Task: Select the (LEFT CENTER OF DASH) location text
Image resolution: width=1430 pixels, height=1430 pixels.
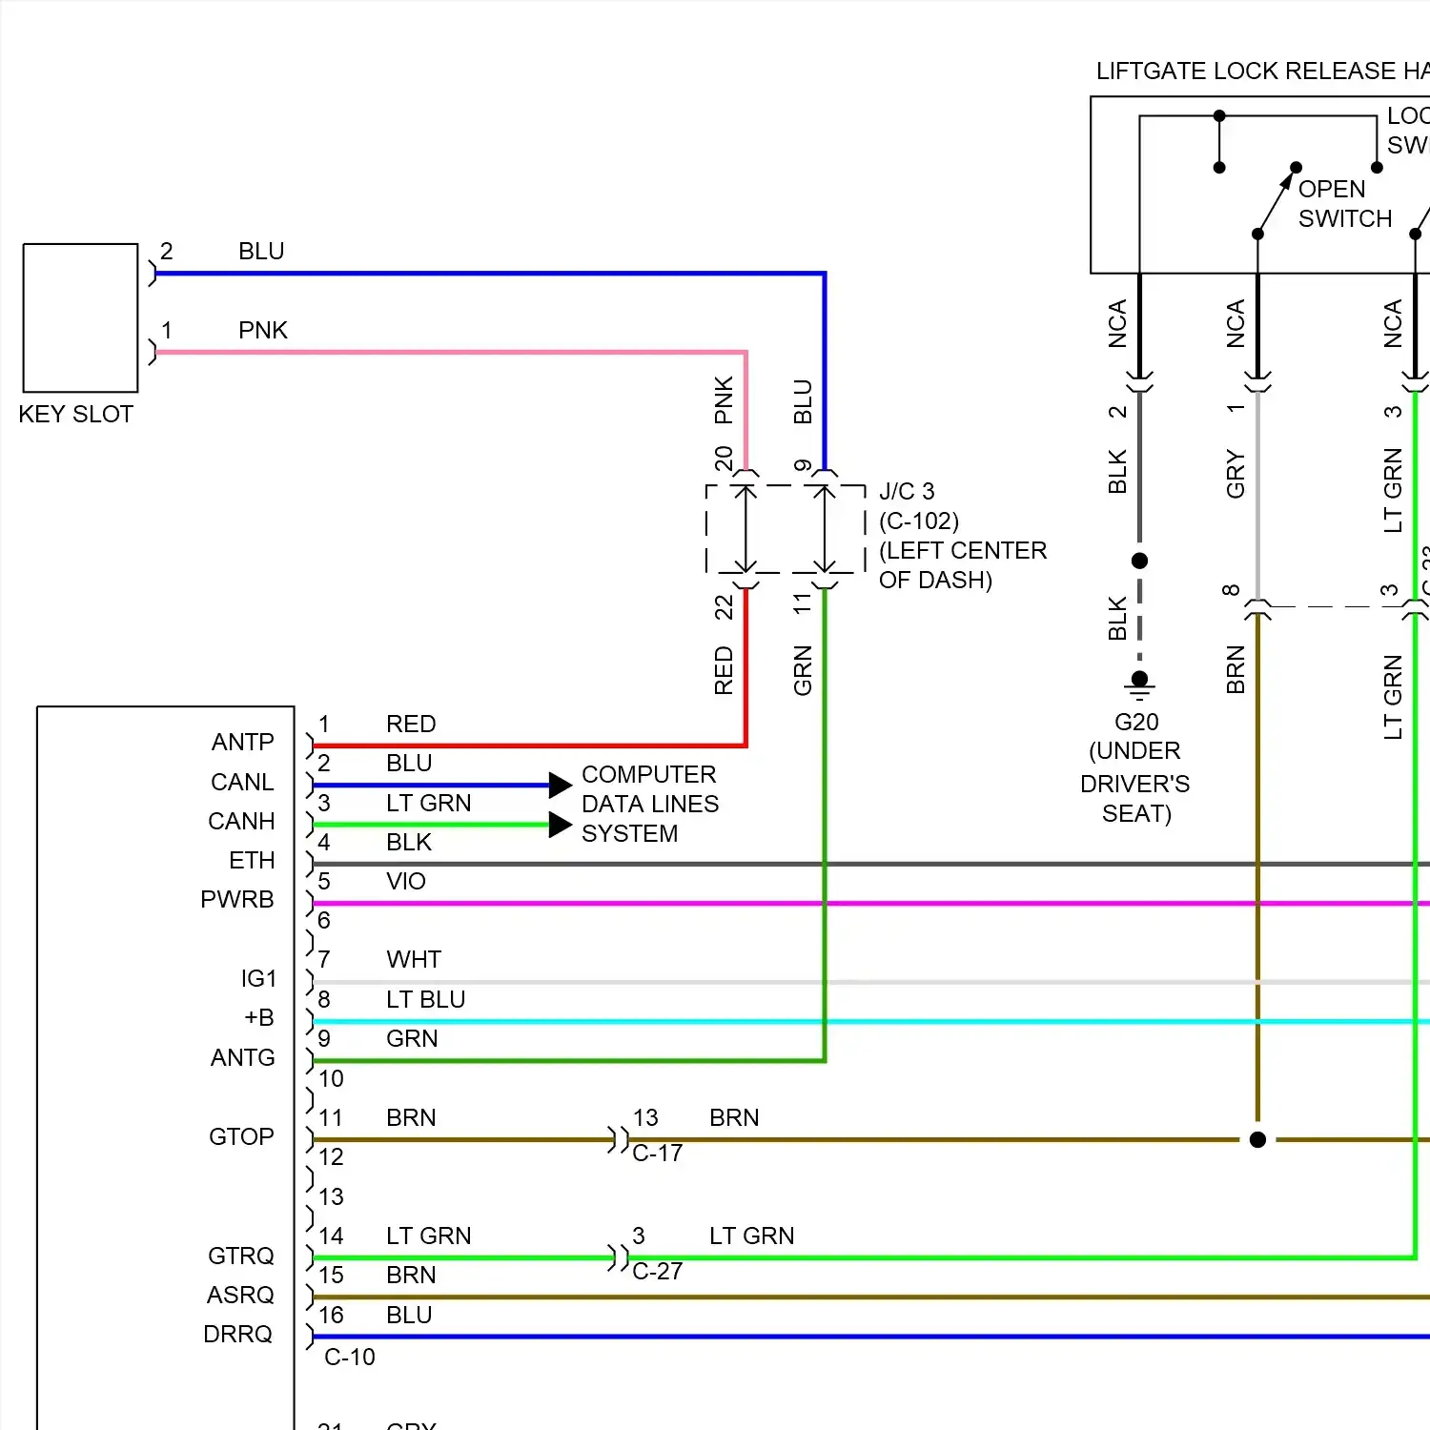Action: (963, 565)
